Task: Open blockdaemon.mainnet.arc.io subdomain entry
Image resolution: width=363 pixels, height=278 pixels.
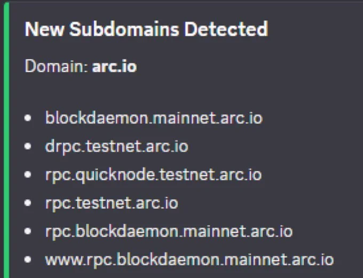Action: point(154,118)
